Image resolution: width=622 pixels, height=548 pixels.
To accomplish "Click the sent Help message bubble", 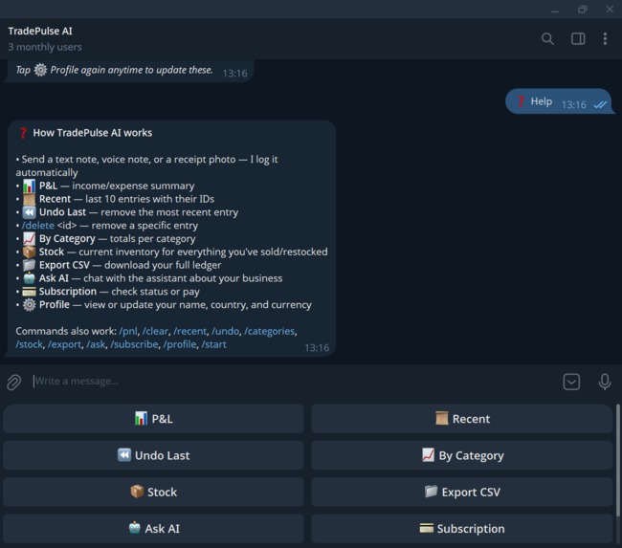I will tap(559, 101).
